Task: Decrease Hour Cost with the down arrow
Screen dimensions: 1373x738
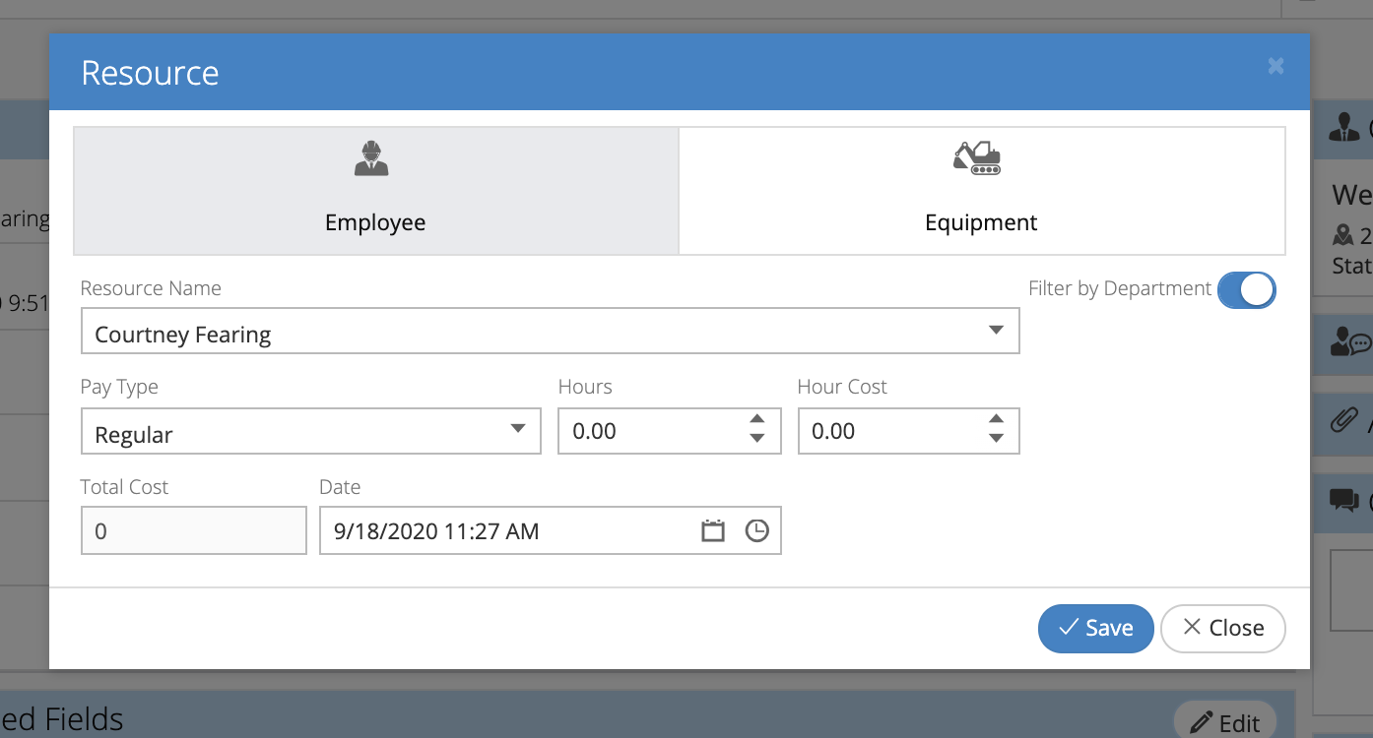Action: point(996,439)
